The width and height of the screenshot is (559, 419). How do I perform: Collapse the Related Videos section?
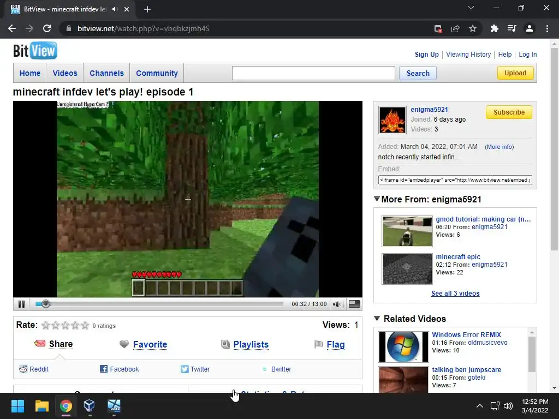[377, 319]
